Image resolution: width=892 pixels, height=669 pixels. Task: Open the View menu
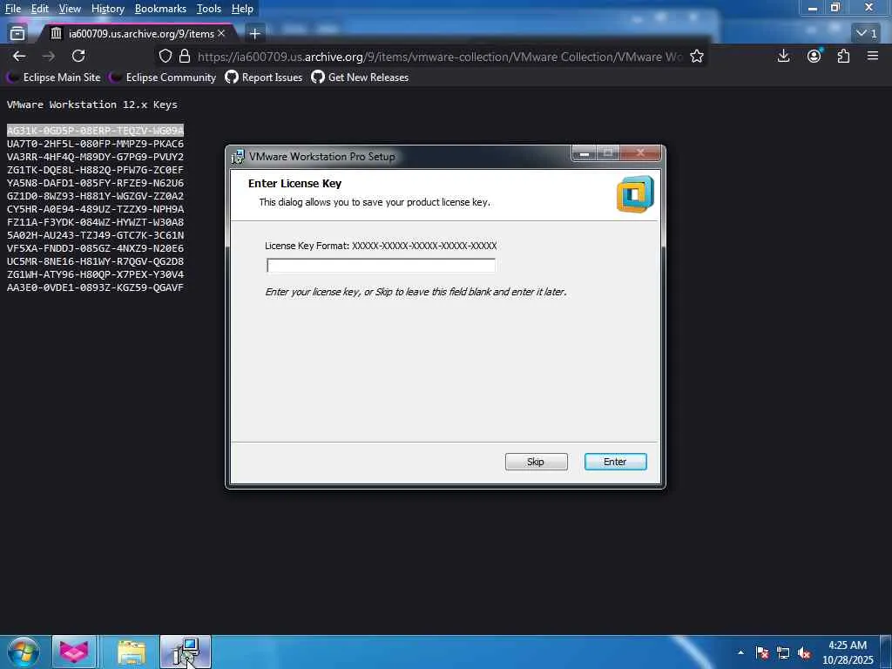[x=70, y=9]
